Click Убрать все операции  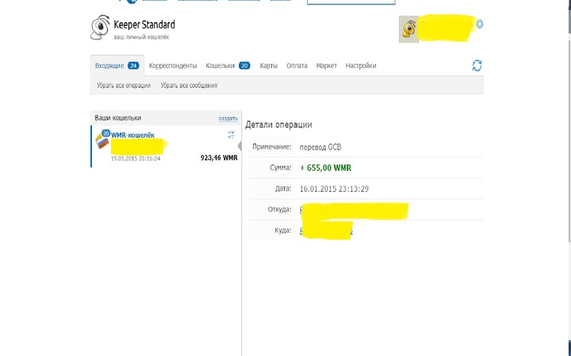[124, 86]
